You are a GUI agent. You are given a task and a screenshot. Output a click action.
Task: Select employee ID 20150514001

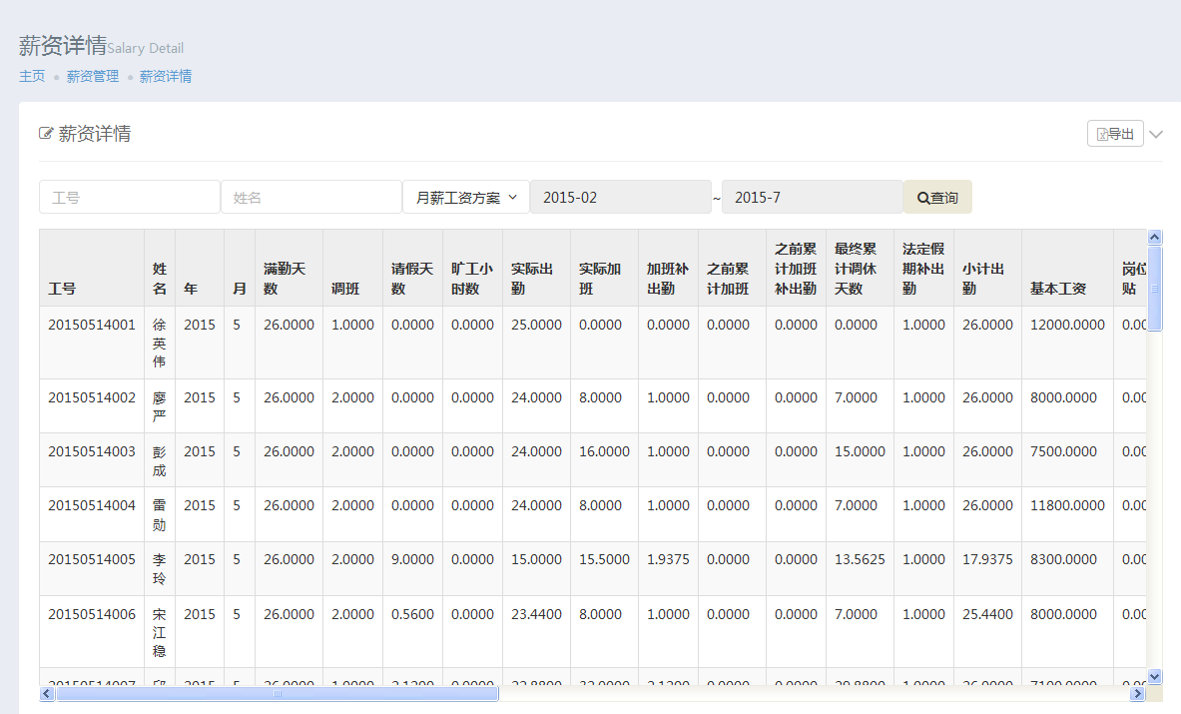pos(92,325)
